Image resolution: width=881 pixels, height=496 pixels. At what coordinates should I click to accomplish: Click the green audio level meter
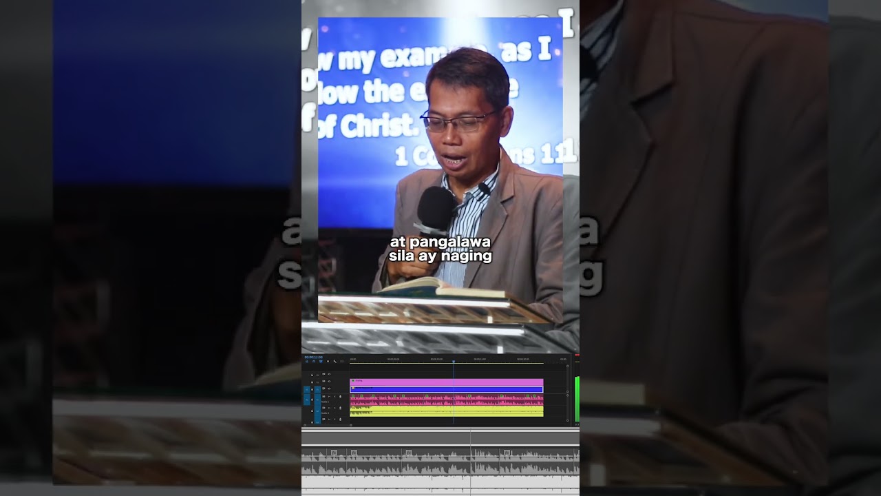coord(577,398)
